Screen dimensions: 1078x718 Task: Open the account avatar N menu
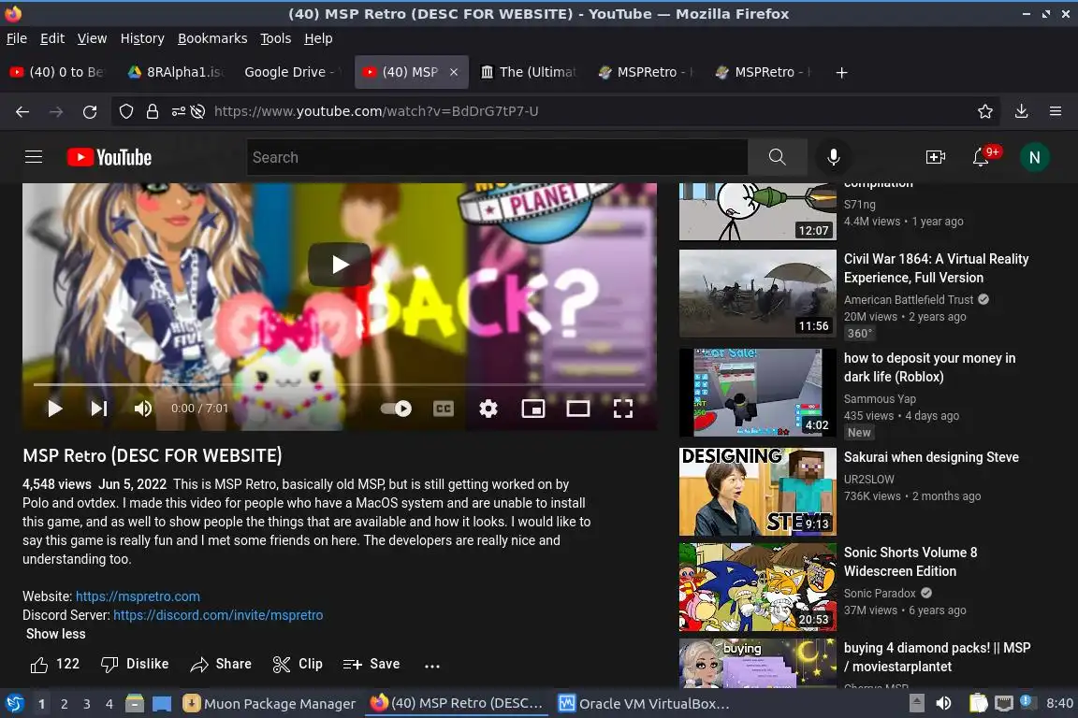(1034, 157)
